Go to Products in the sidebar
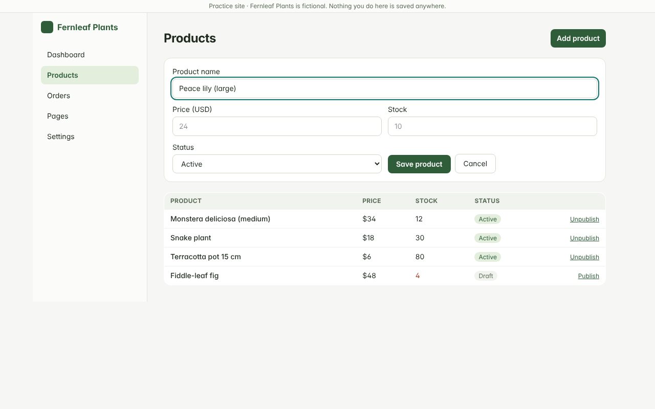 click(90, 75)
